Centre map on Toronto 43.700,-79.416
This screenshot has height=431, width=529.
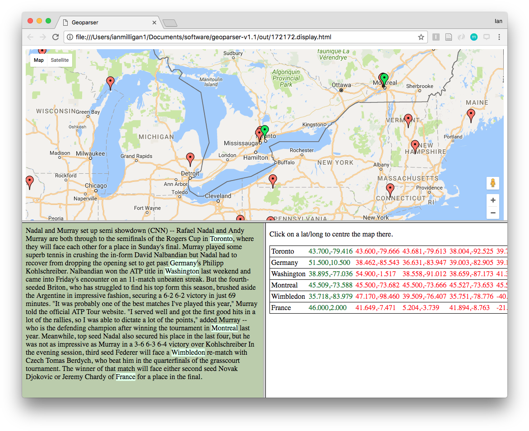(x=330, y=251)
